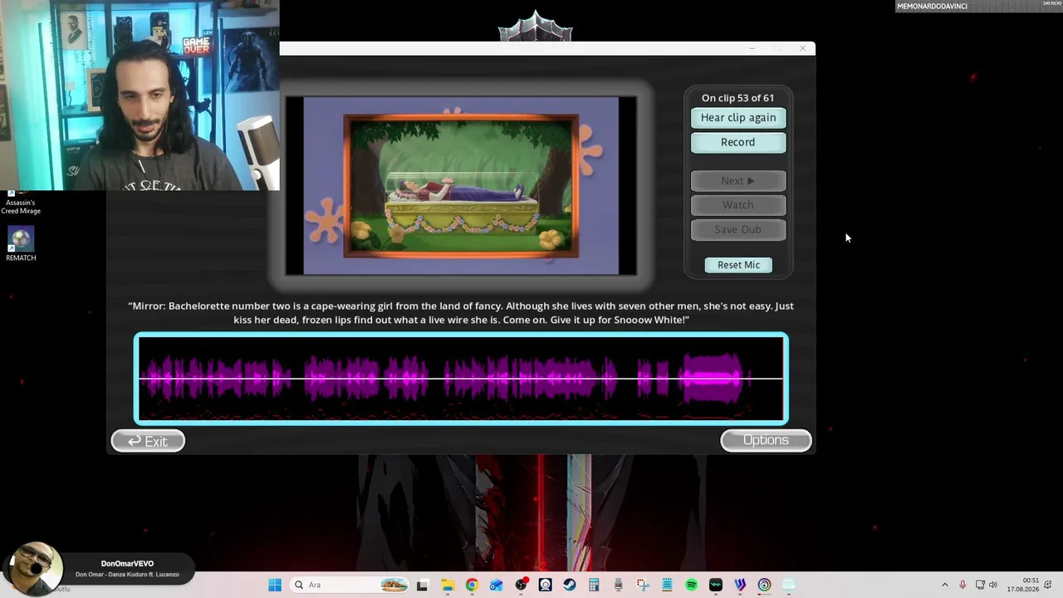Open the Options menu
1063x598 pixels.
coord(766,440)
